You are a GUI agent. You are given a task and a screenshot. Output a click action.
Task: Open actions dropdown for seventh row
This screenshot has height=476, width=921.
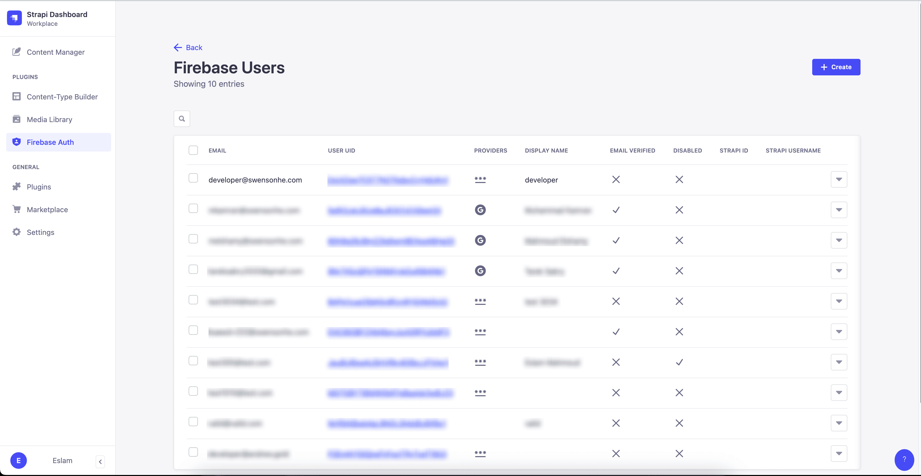(x=839, y=362)
